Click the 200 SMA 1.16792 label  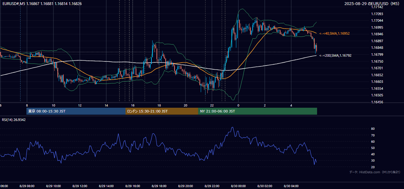pos(335,55)
